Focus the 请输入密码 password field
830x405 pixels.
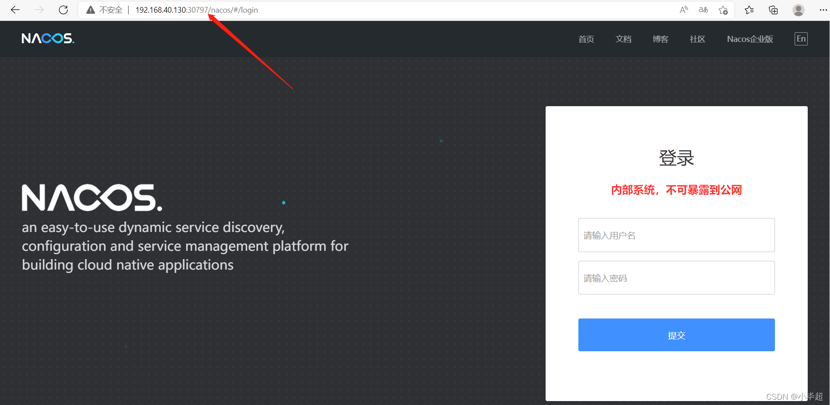click(x=677, y=278)
